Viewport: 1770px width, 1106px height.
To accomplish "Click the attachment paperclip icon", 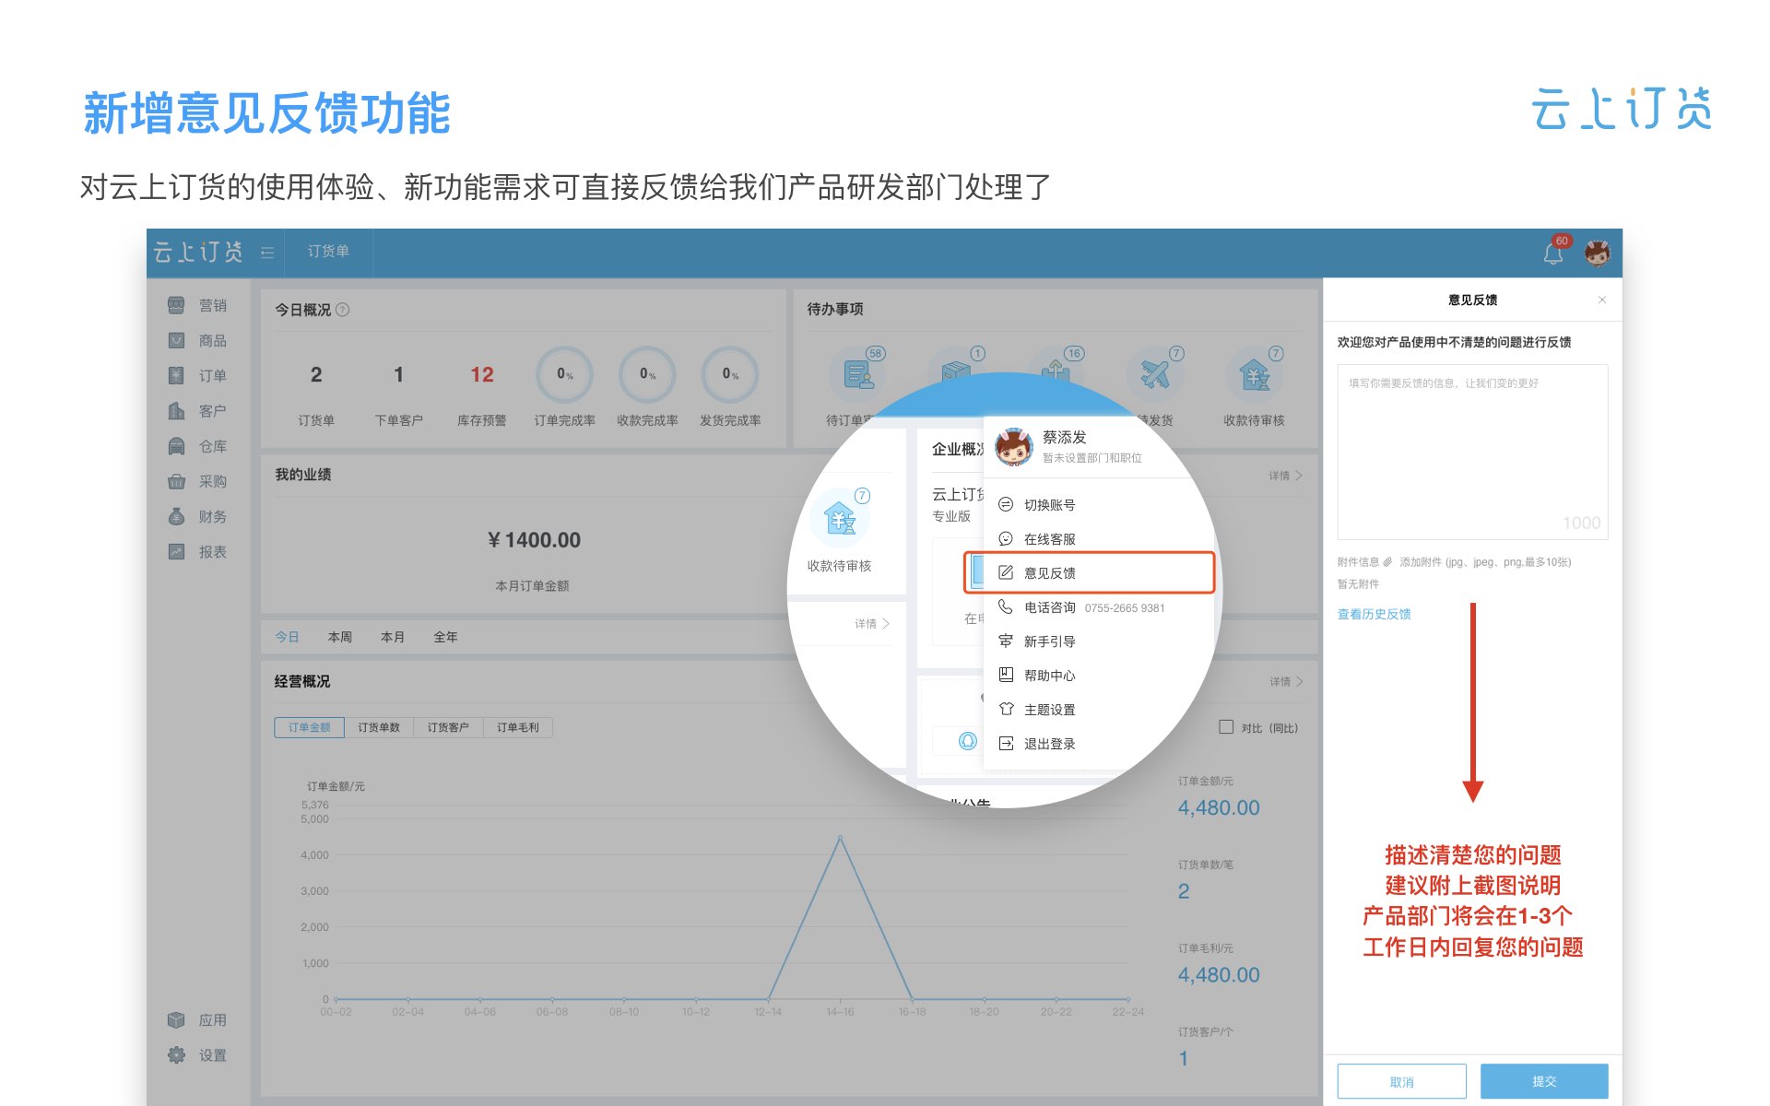I will coord(1387,561).
